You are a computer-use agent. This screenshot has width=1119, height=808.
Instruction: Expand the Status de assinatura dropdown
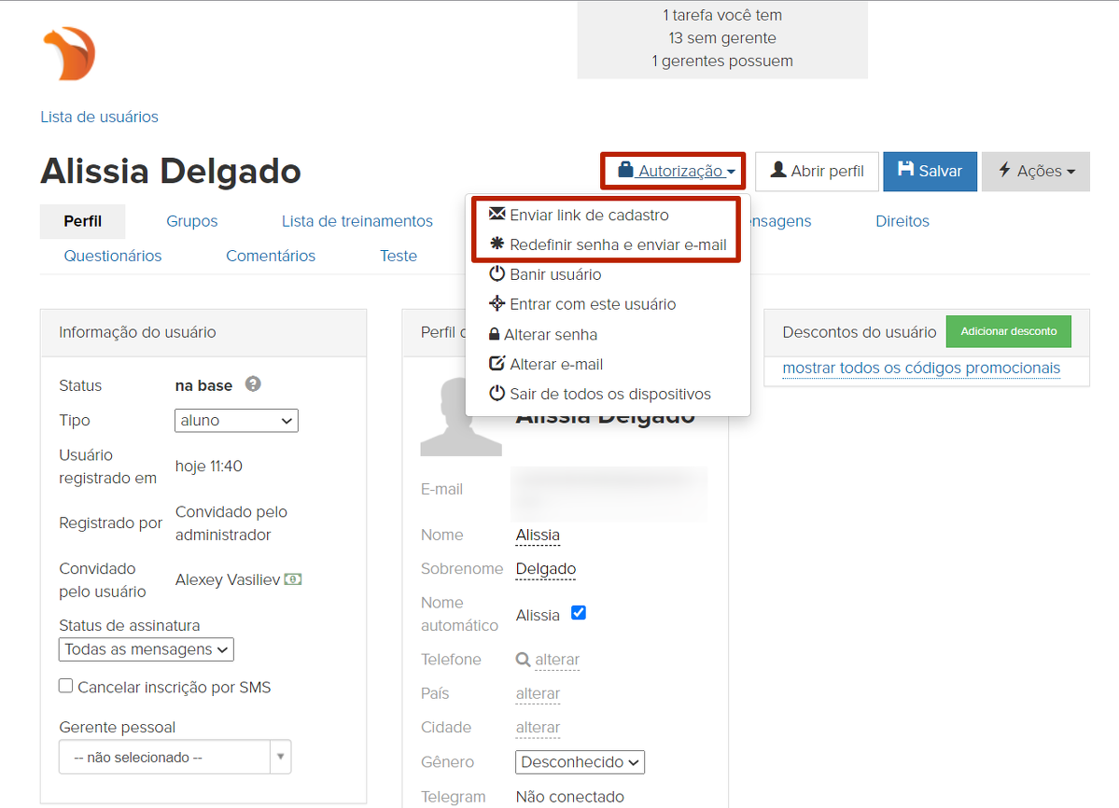click(x=147, y=649)
